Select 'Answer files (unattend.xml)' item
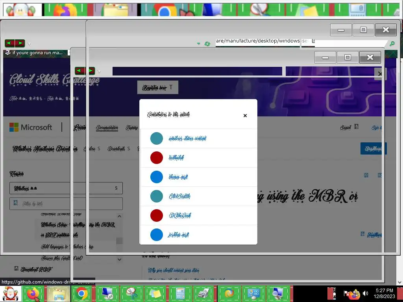Screen dimensions: 403x302 (62, 258)
